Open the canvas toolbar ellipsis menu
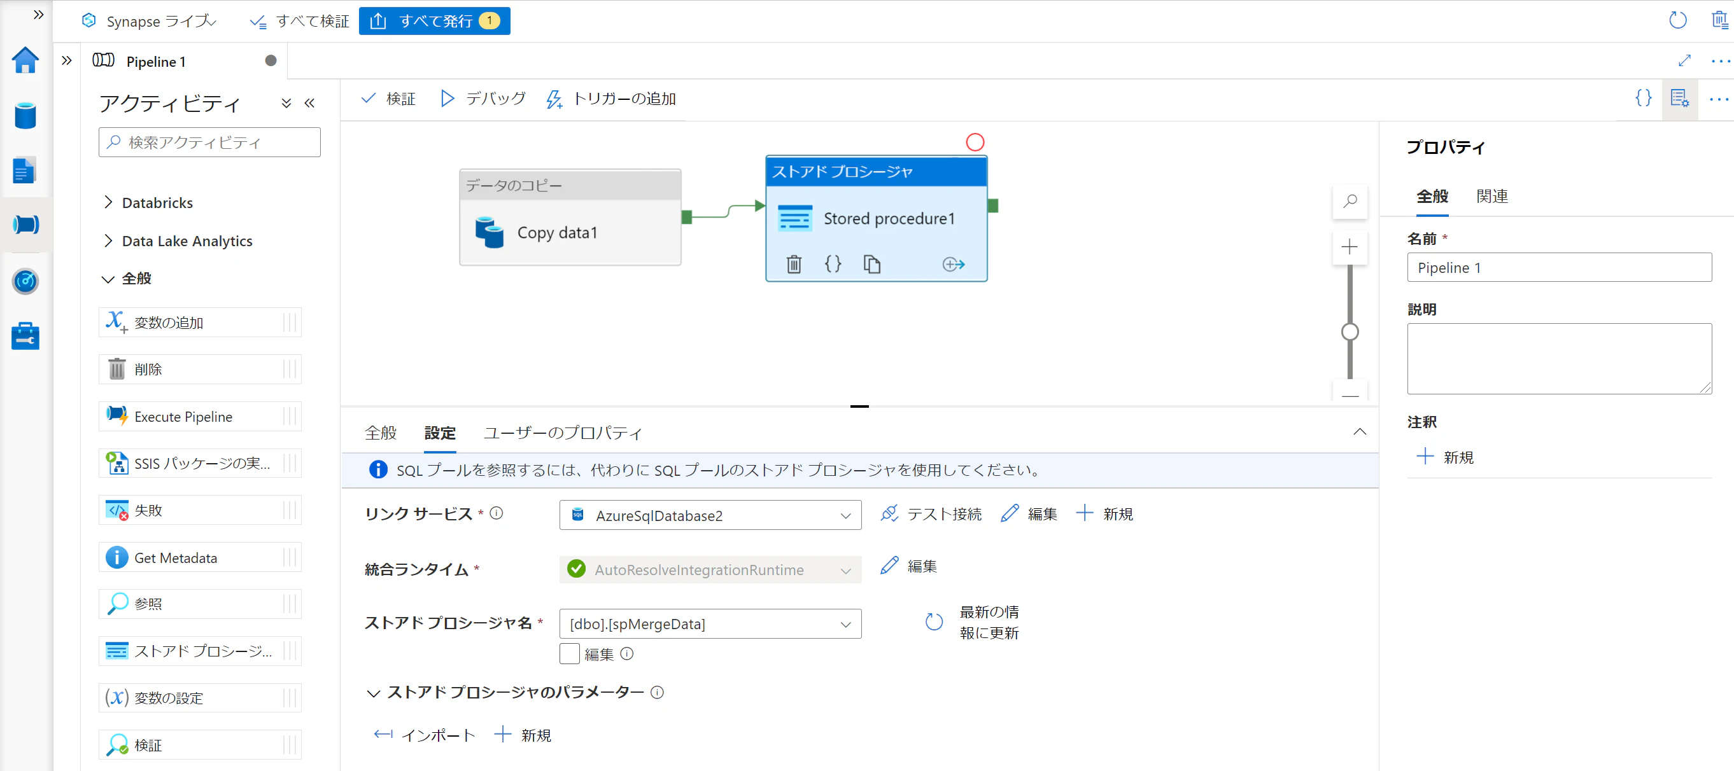Viewport: 1734px width, 771px height. 1719,99
